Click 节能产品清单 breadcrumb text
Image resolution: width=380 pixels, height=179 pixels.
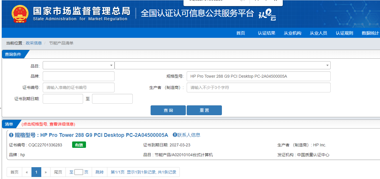[61, 43]
